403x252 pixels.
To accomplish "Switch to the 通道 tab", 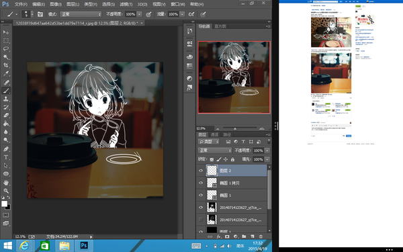I will coord(214,134).
